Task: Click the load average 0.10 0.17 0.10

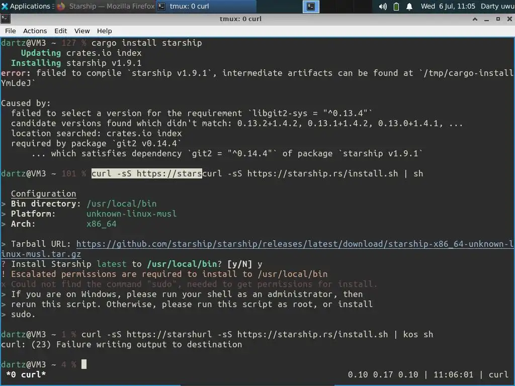Action: pos(383,374)
